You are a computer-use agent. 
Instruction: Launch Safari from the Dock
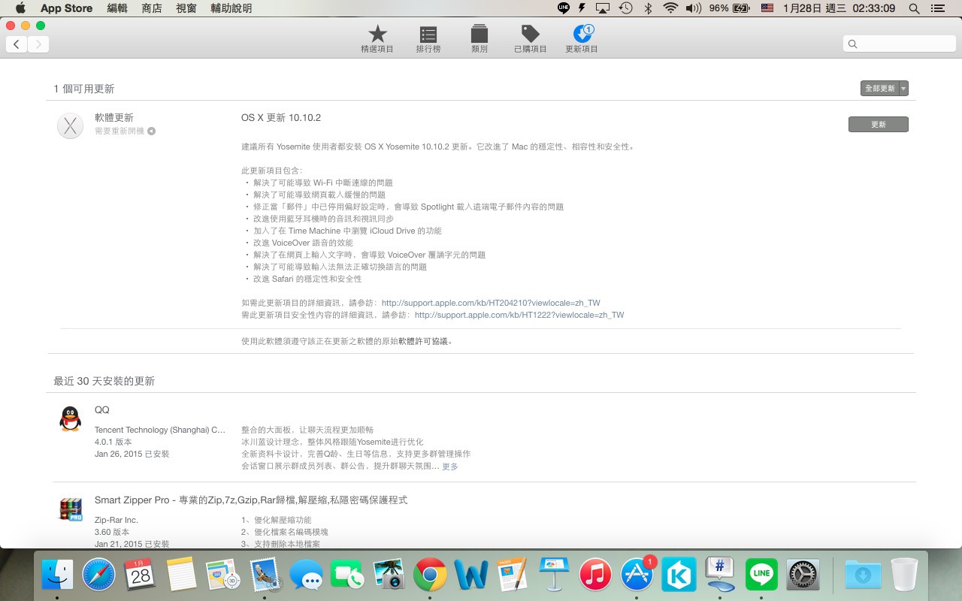click(x=98, y=575)
